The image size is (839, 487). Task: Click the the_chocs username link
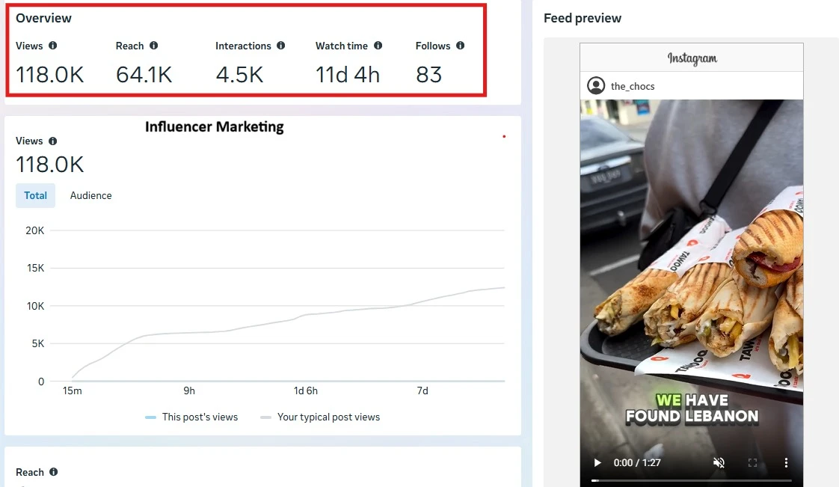click(633, 86)
